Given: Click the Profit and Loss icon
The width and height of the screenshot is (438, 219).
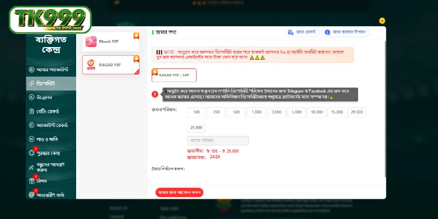Looking at the screenshot, I should [32, 139].
